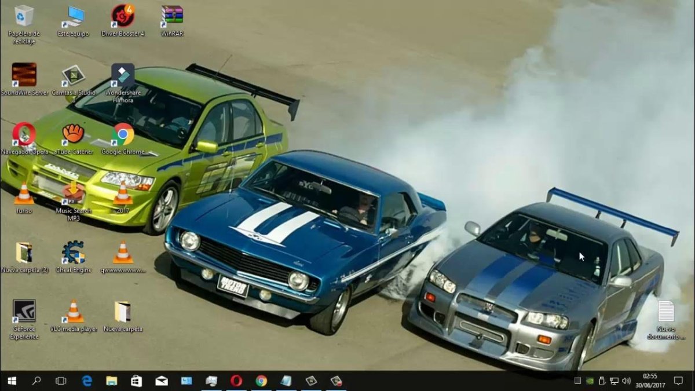Select the SoundWire Server shortcut

(x=24, y=76)
